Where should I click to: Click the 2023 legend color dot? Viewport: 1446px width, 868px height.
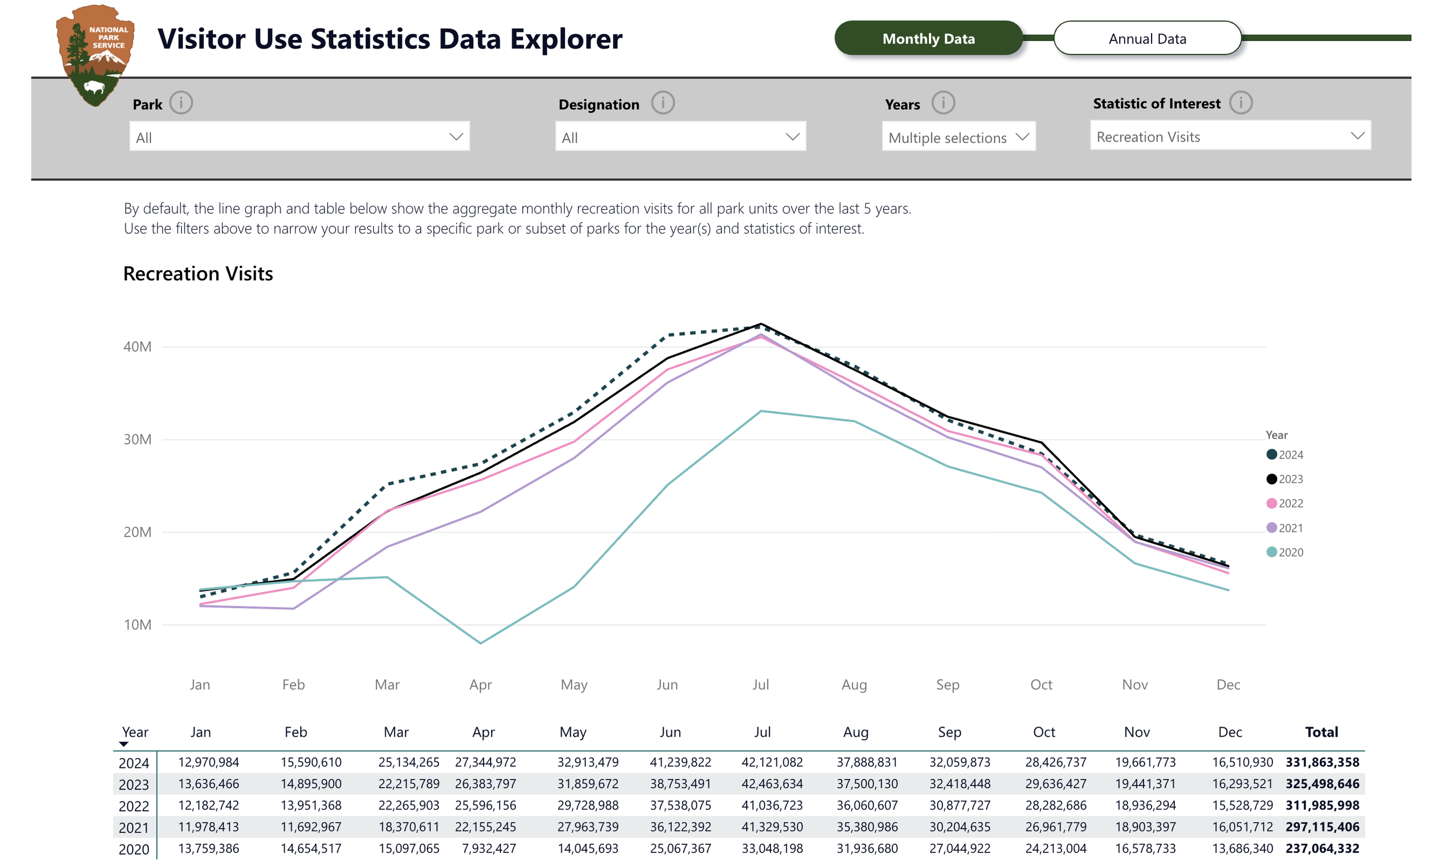[1271, 479]
